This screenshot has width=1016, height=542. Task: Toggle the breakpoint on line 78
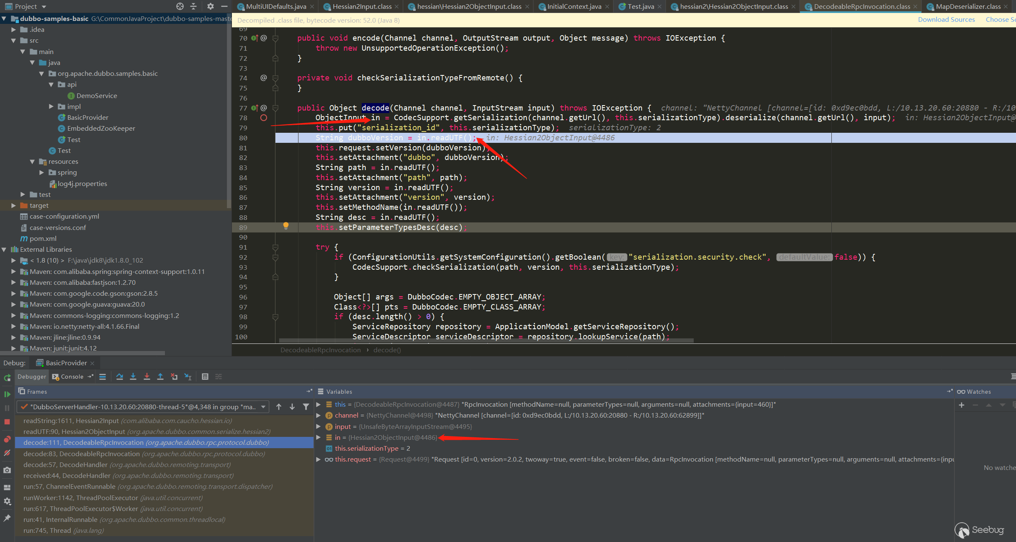pyautogui.click(x=263, y=118)
